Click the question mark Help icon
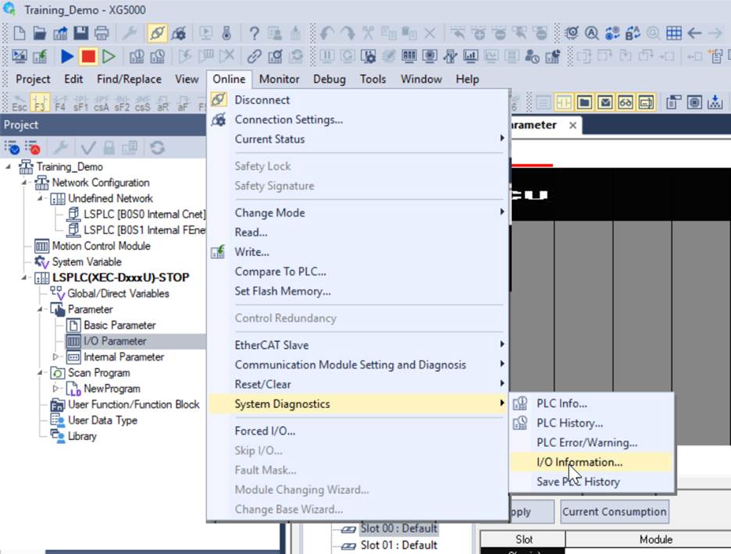 pyautogui.click(x=254, y=33)
